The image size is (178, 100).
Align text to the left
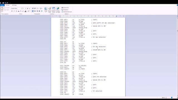33,11
